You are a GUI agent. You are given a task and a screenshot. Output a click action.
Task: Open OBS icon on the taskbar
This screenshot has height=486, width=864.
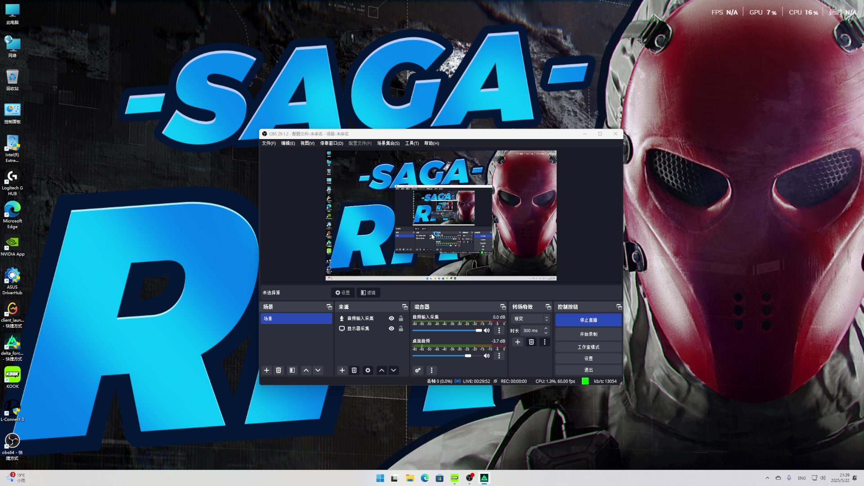[469, 478]
